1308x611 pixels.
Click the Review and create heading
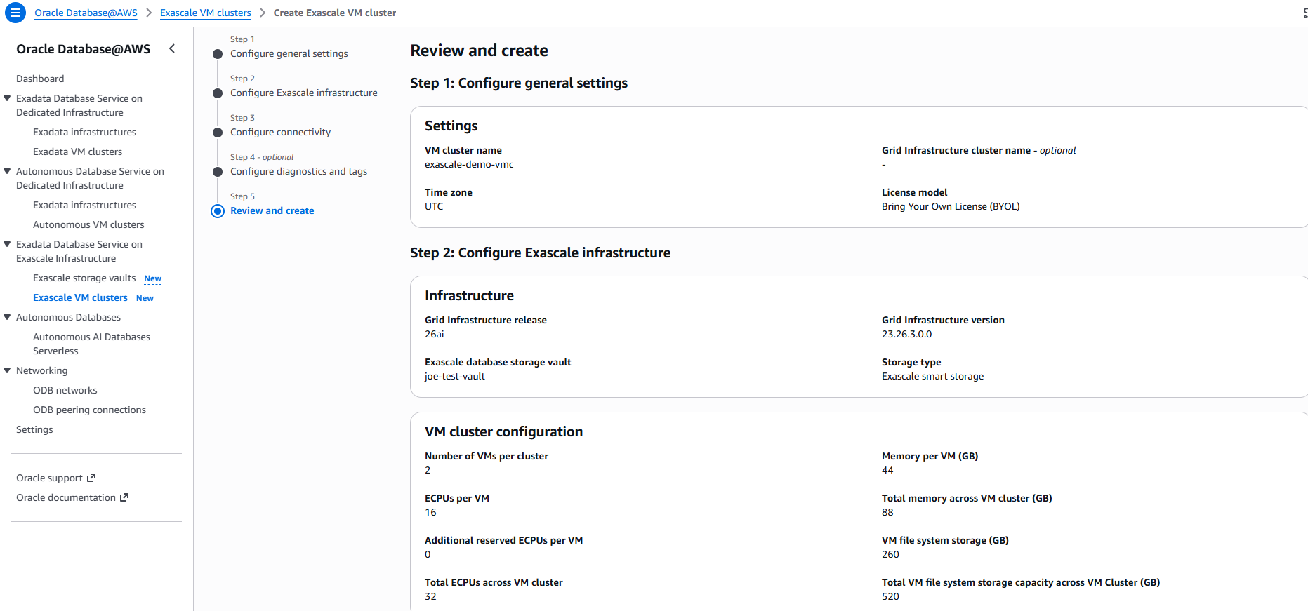[479, 51]
